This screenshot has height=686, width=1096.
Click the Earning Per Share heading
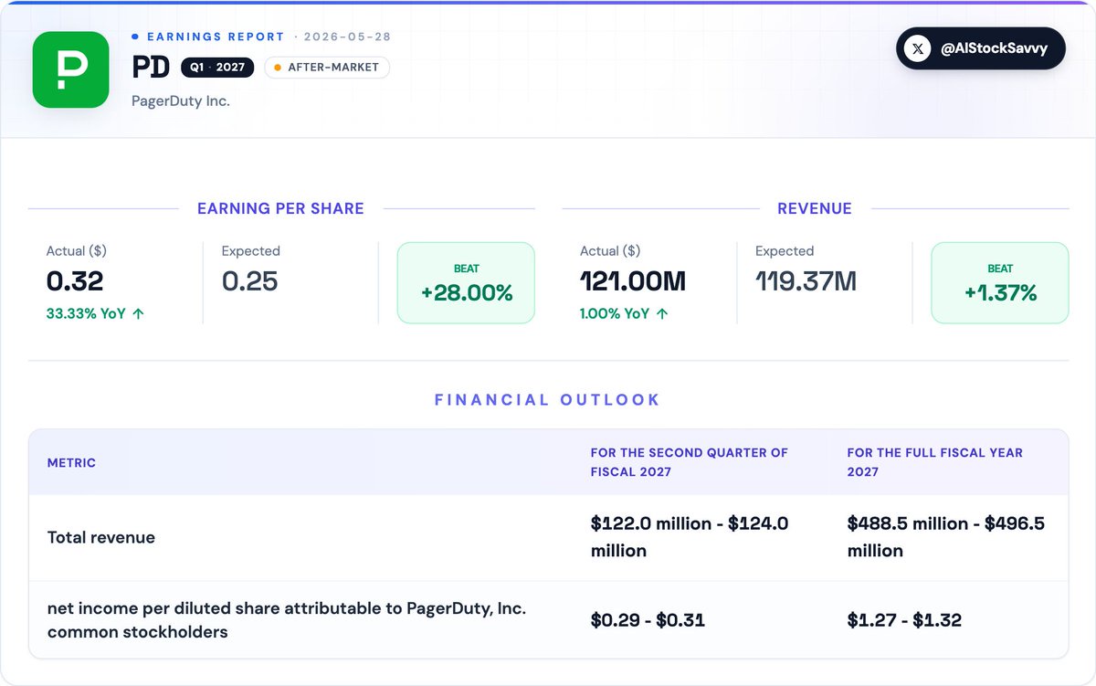(x=280, y=208)
